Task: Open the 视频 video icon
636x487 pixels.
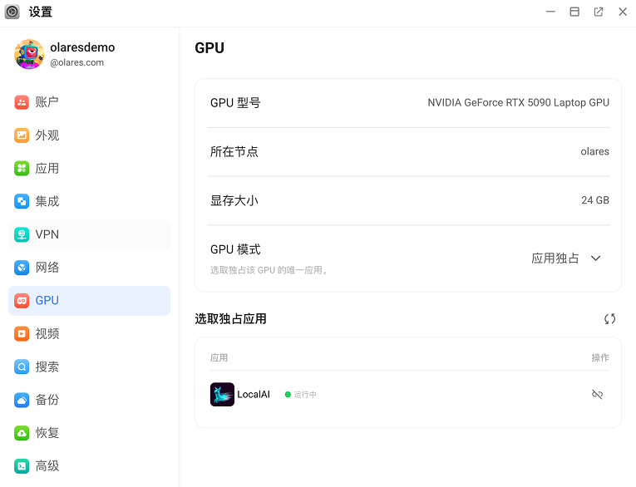Action: tap(22, 334)
